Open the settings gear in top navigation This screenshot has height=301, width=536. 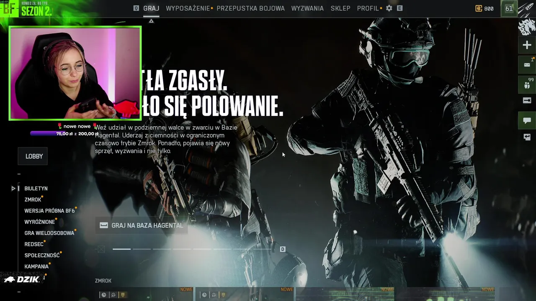click(389, 8)
